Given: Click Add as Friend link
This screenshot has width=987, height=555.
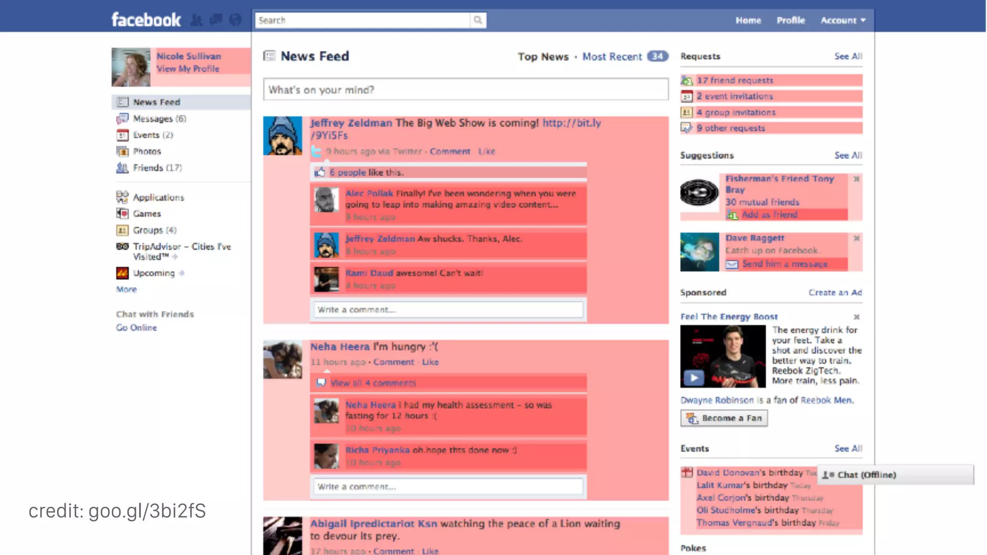Looking at the screenshot, I should (x=769, y=215).
